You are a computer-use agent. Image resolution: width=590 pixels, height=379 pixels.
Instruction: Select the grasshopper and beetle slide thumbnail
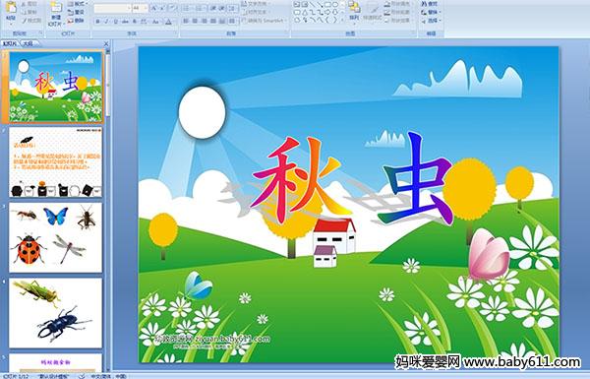[56, 313]
